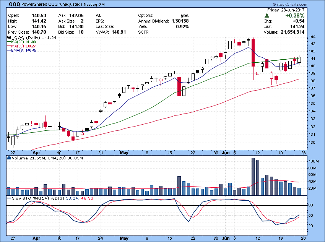
Task: Click the %K reading 53.24
Action: pos(72,198)
